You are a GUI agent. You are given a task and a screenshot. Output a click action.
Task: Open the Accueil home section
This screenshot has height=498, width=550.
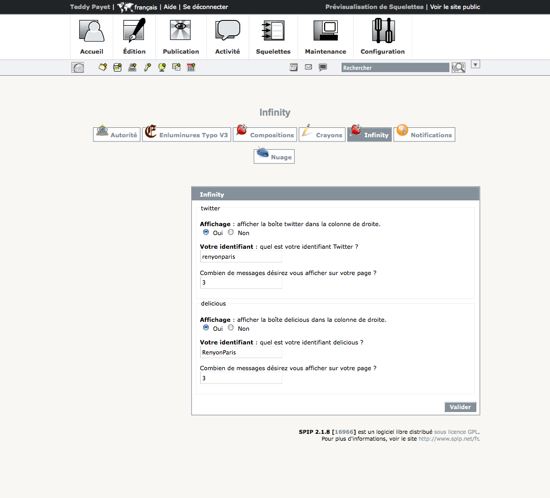point(91,37)
